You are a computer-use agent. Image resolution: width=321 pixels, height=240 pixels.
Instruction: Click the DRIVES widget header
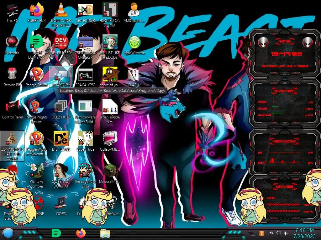[x=285, y=187]
